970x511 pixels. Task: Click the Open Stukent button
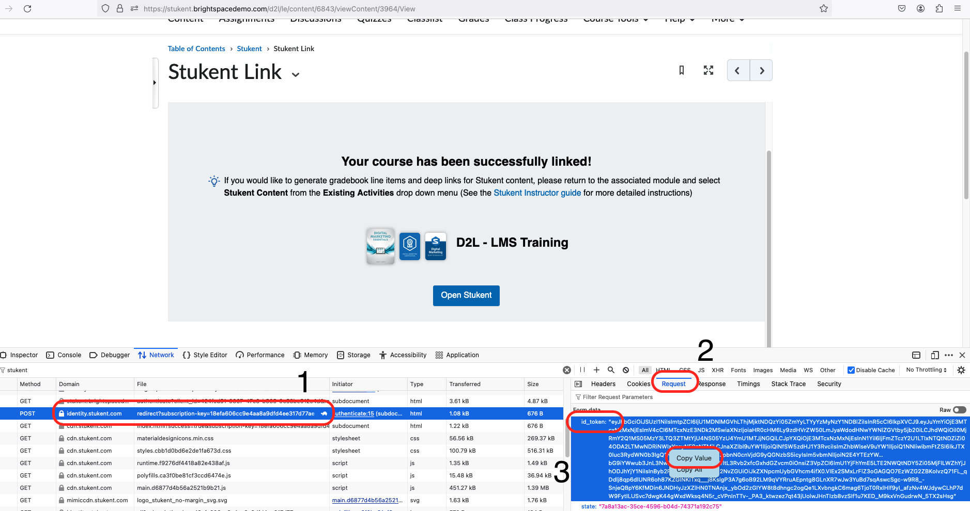466,295
